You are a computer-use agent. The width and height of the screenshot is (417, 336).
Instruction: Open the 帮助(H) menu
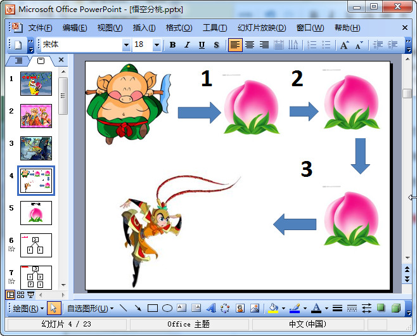(347, 28)
